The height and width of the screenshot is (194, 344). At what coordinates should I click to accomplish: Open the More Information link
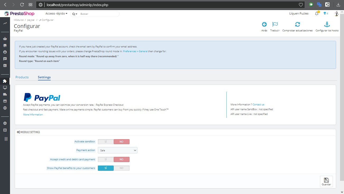point(33,115)
